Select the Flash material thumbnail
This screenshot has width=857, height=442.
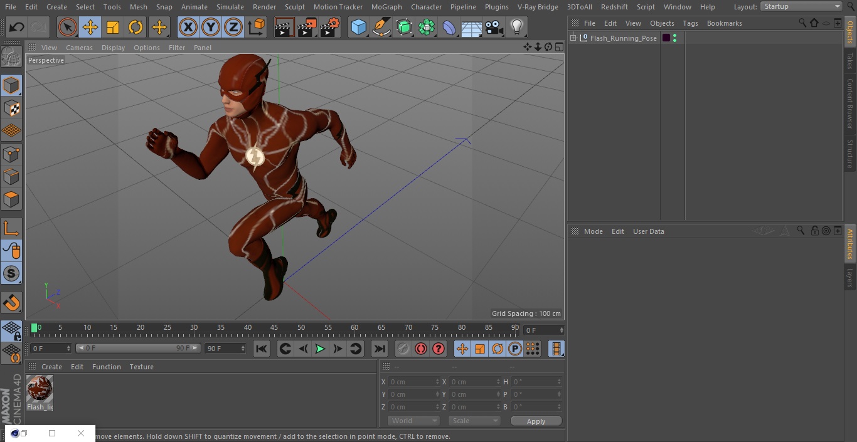point(40,389)
